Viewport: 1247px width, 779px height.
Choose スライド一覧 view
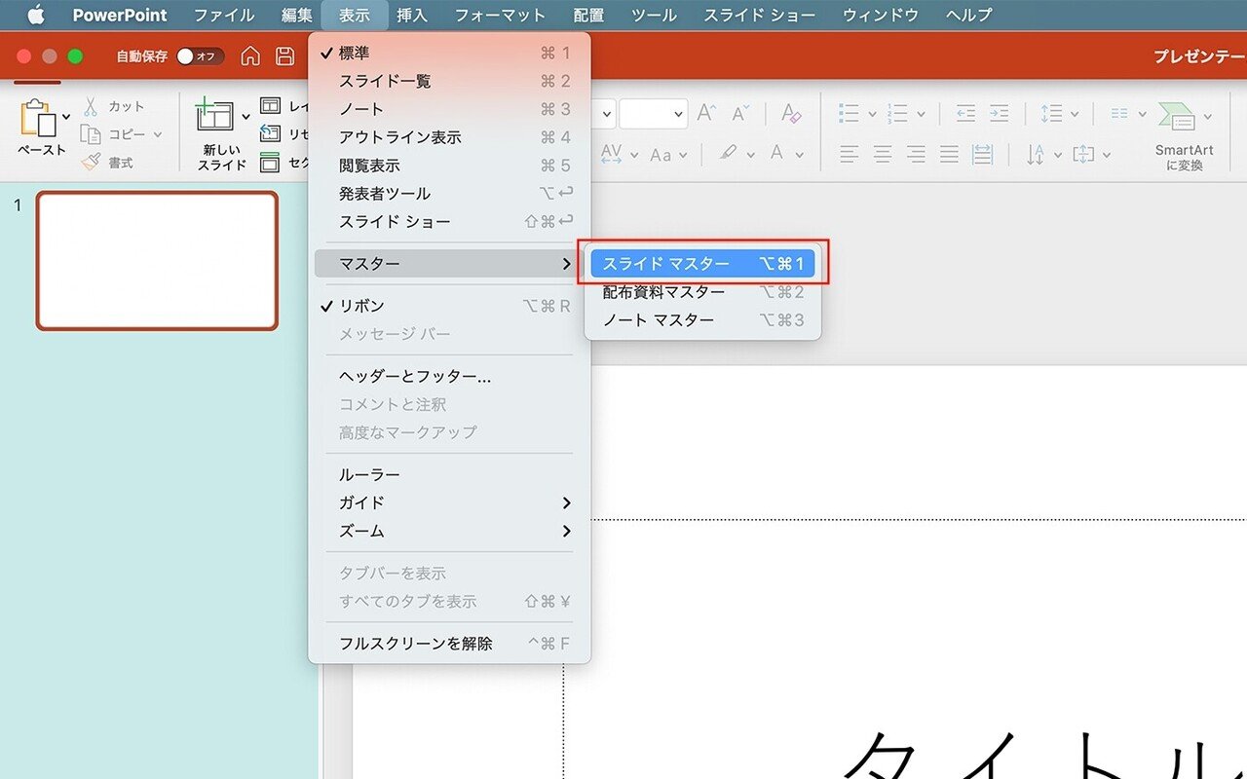[449, 81]
